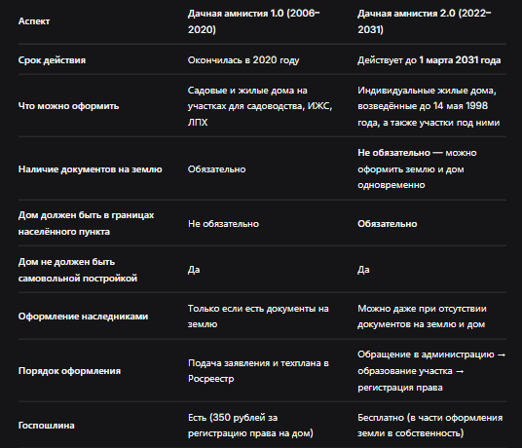Screen dimensions: 522x448
Task: Click 'Дом должен быть в границах' row label
Action: click(87, 223)
